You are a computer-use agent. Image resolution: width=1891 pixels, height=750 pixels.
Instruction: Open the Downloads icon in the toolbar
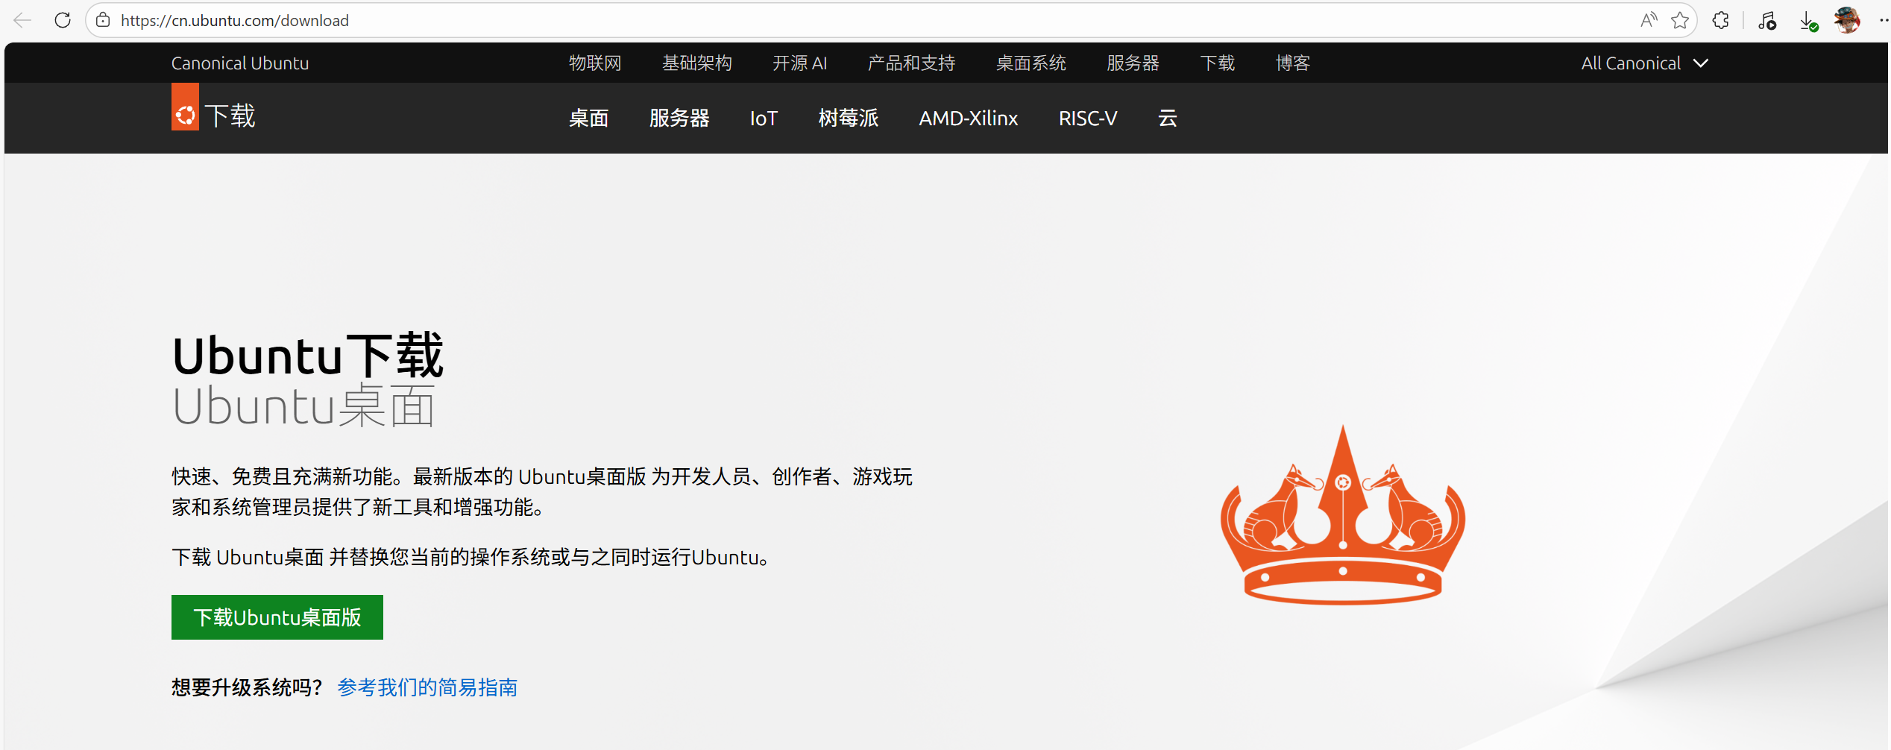(x=1808, y=20)
